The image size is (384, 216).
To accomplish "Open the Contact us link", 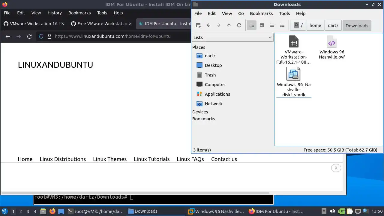I will 224,159.
